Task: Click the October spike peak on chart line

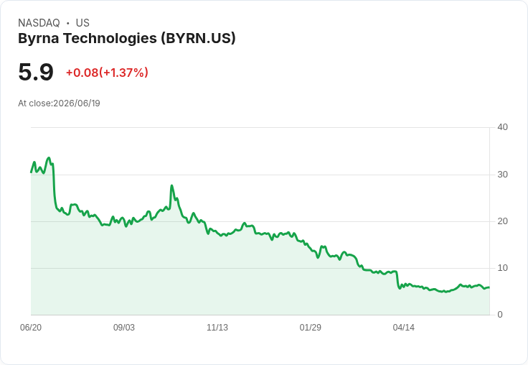Action: coord(171,185)
